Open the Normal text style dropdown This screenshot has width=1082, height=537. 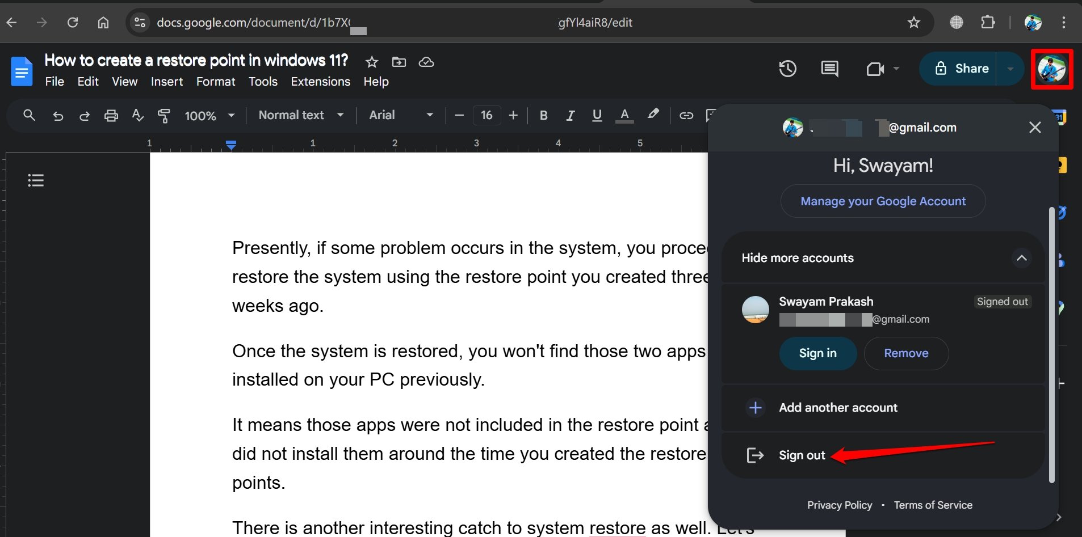point(301,115)
